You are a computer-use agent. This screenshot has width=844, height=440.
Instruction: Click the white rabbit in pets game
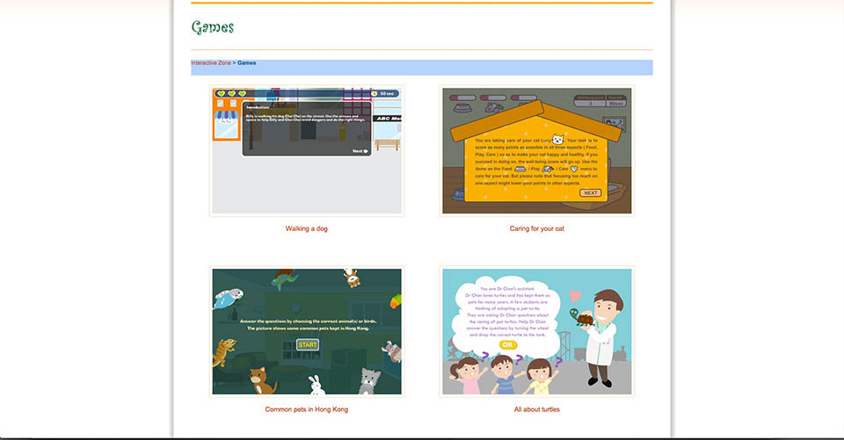point(316,384)
